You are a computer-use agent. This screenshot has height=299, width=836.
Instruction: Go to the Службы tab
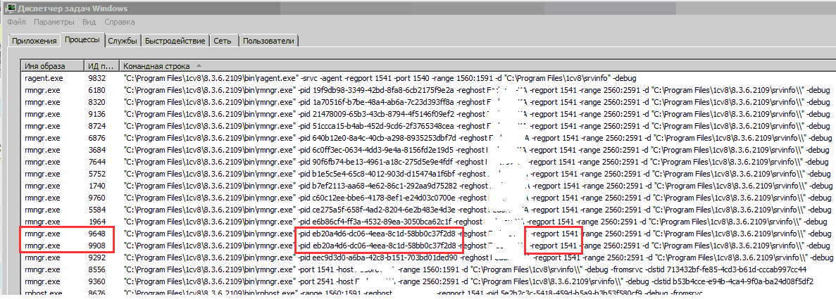(x=123, y=41)
